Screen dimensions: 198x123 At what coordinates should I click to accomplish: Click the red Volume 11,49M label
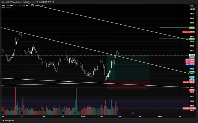[x=189, y=108]
